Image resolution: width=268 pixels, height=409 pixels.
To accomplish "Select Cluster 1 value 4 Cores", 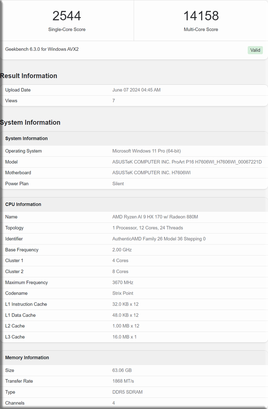I will pos(120,261).
